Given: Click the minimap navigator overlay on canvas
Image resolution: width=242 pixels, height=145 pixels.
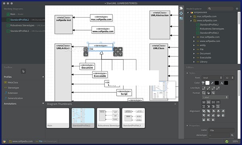Looking at the screenshot, I should pyautogui.click(x=164, y=90).
